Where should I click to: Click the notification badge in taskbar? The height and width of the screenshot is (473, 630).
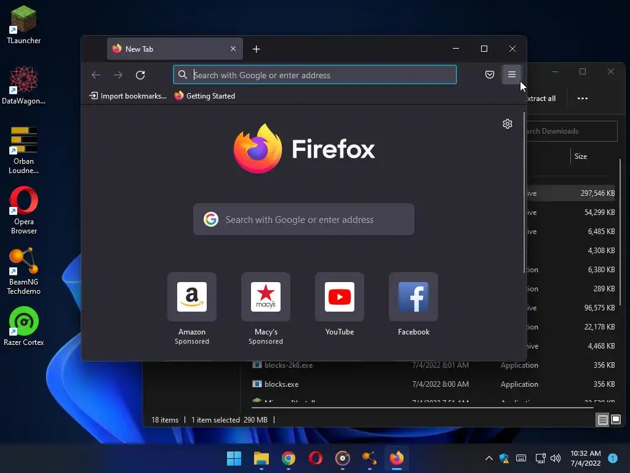tap(613, 458)
